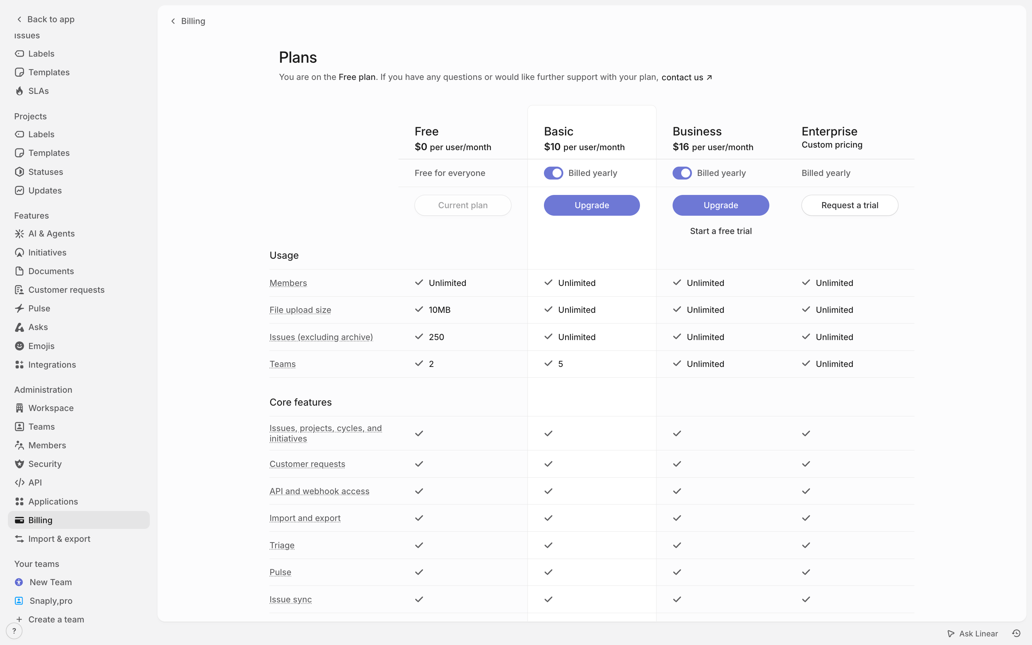Click the Triage feature label
This screenshot has width=1032, height=645.
pos(282,545)
